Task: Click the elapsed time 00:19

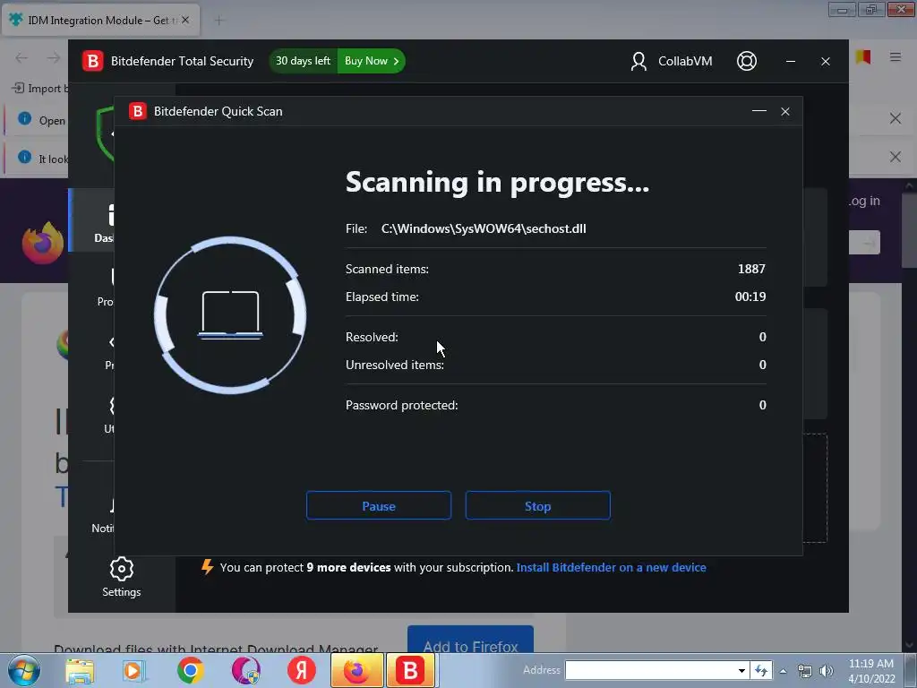Action: coord(750,297)
